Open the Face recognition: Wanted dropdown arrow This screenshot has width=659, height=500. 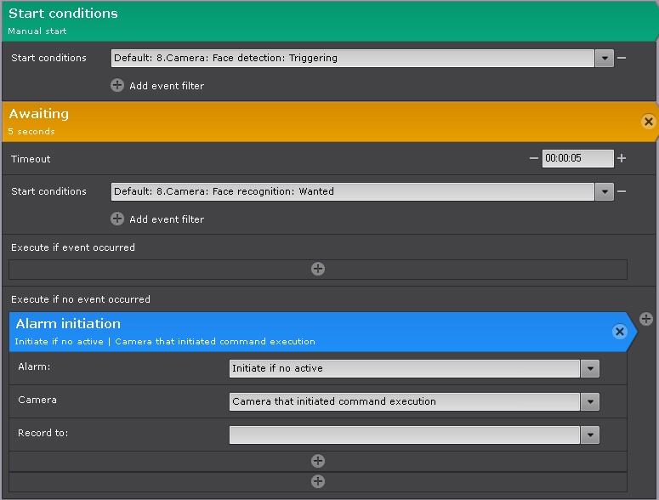(x=604, y=191)
